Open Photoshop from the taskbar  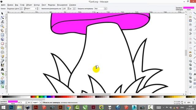11,107
